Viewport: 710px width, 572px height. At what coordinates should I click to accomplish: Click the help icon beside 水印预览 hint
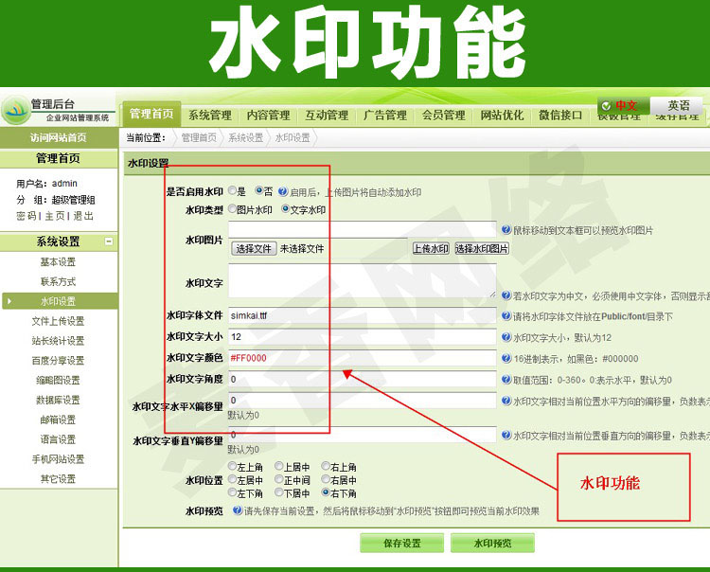[x=238, y=510]
